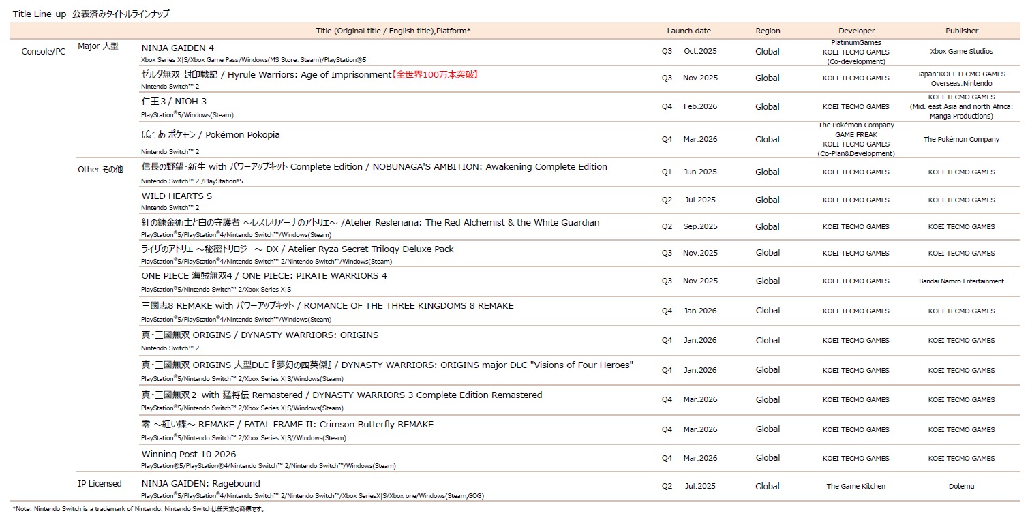1030x522 pixels.
Task: Select the "Console/PC" category label
Action: coord(44,52)
